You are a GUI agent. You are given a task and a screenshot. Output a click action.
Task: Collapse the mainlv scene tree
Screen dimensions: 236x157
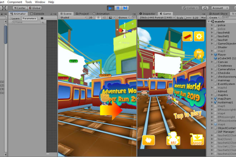pyautogui.click(x=209, y=21)
